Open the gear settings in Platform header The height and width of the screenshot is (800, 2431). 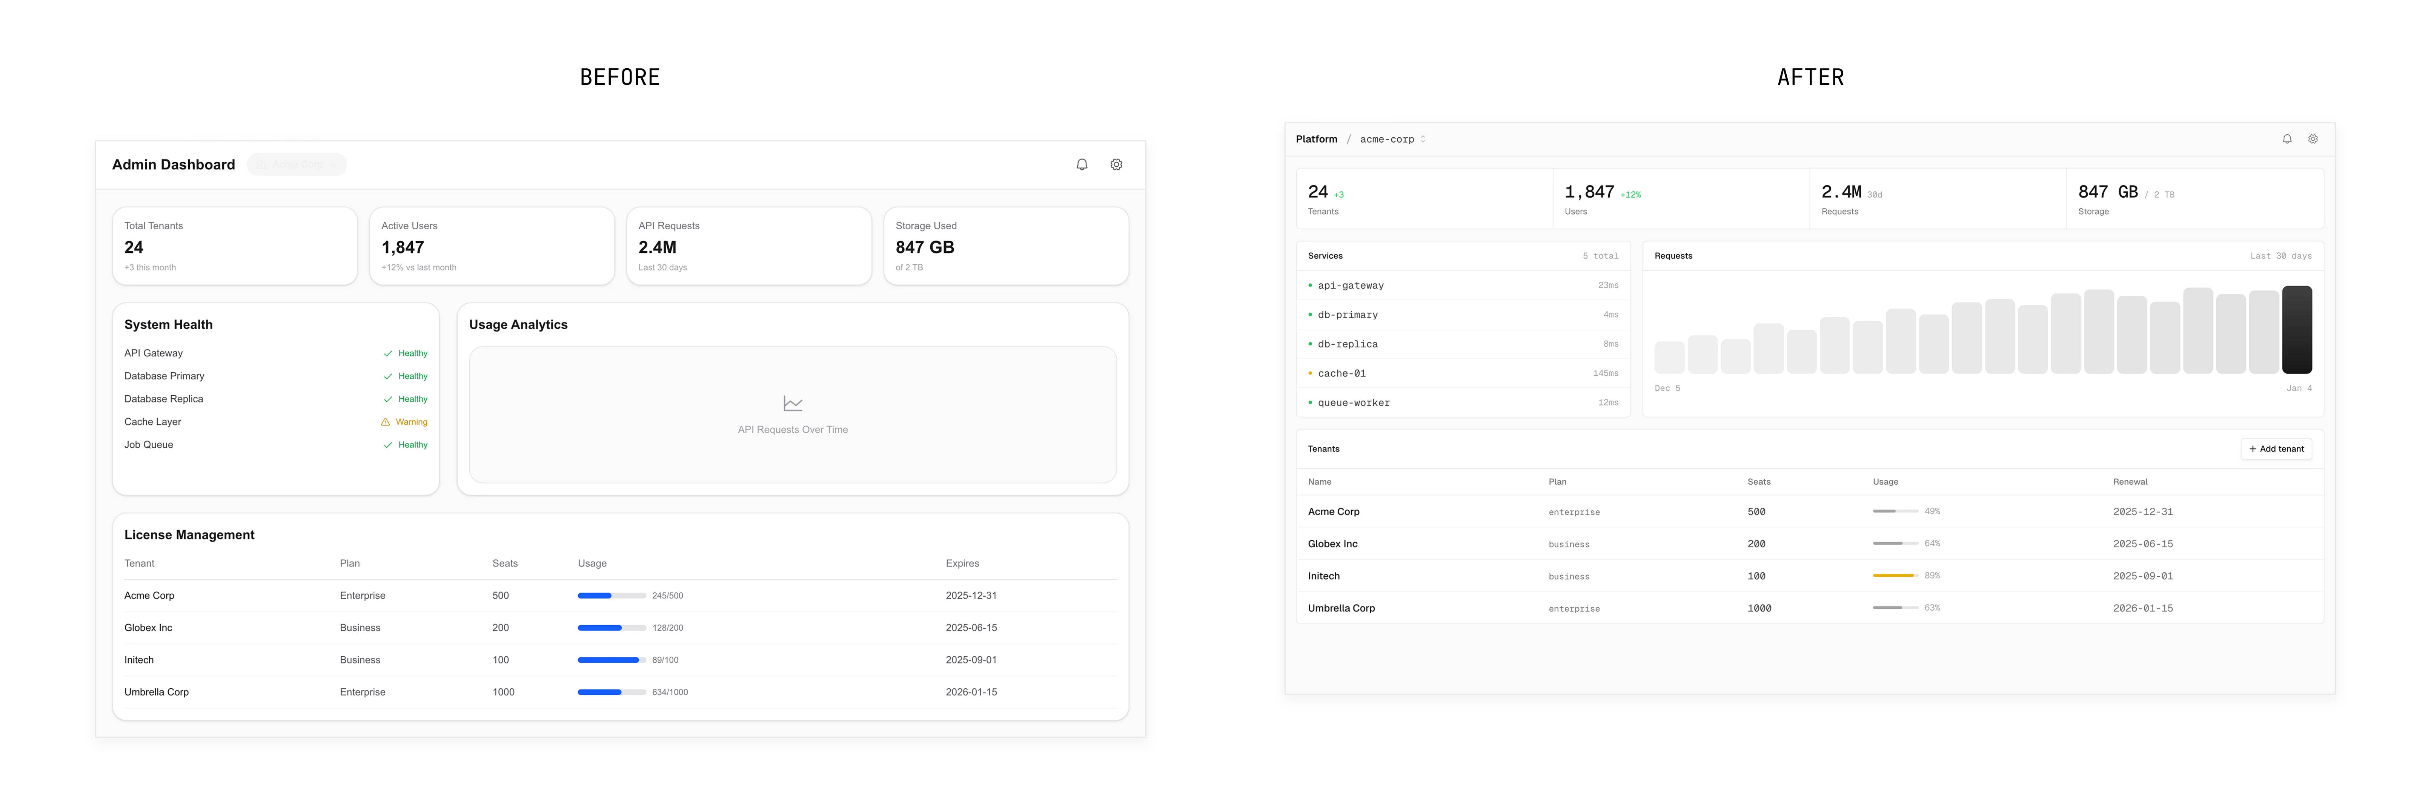pos(2312,139)
